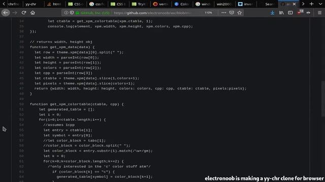List all tabs dropdown arrow

click(x=320, y=4)
